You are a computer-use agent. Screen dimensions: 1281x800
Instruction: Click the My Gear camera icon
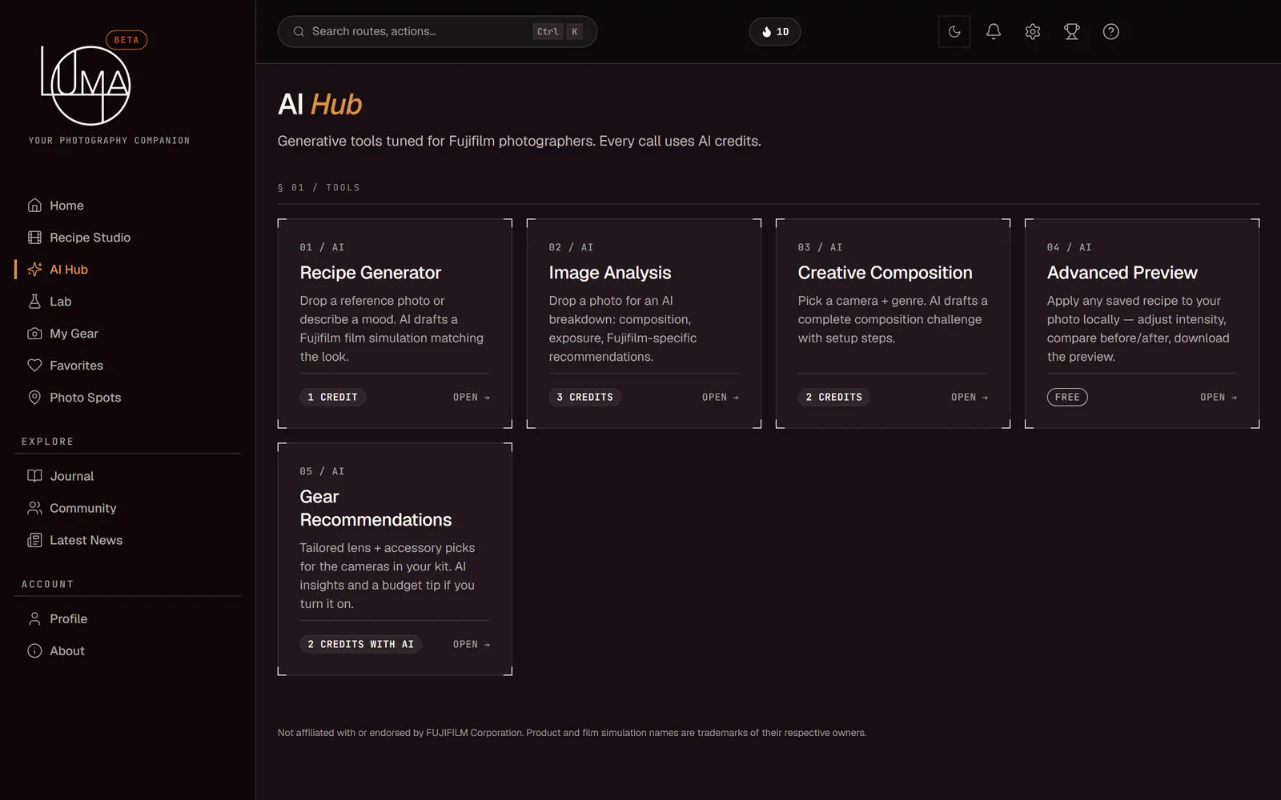[x=34, y=334]
